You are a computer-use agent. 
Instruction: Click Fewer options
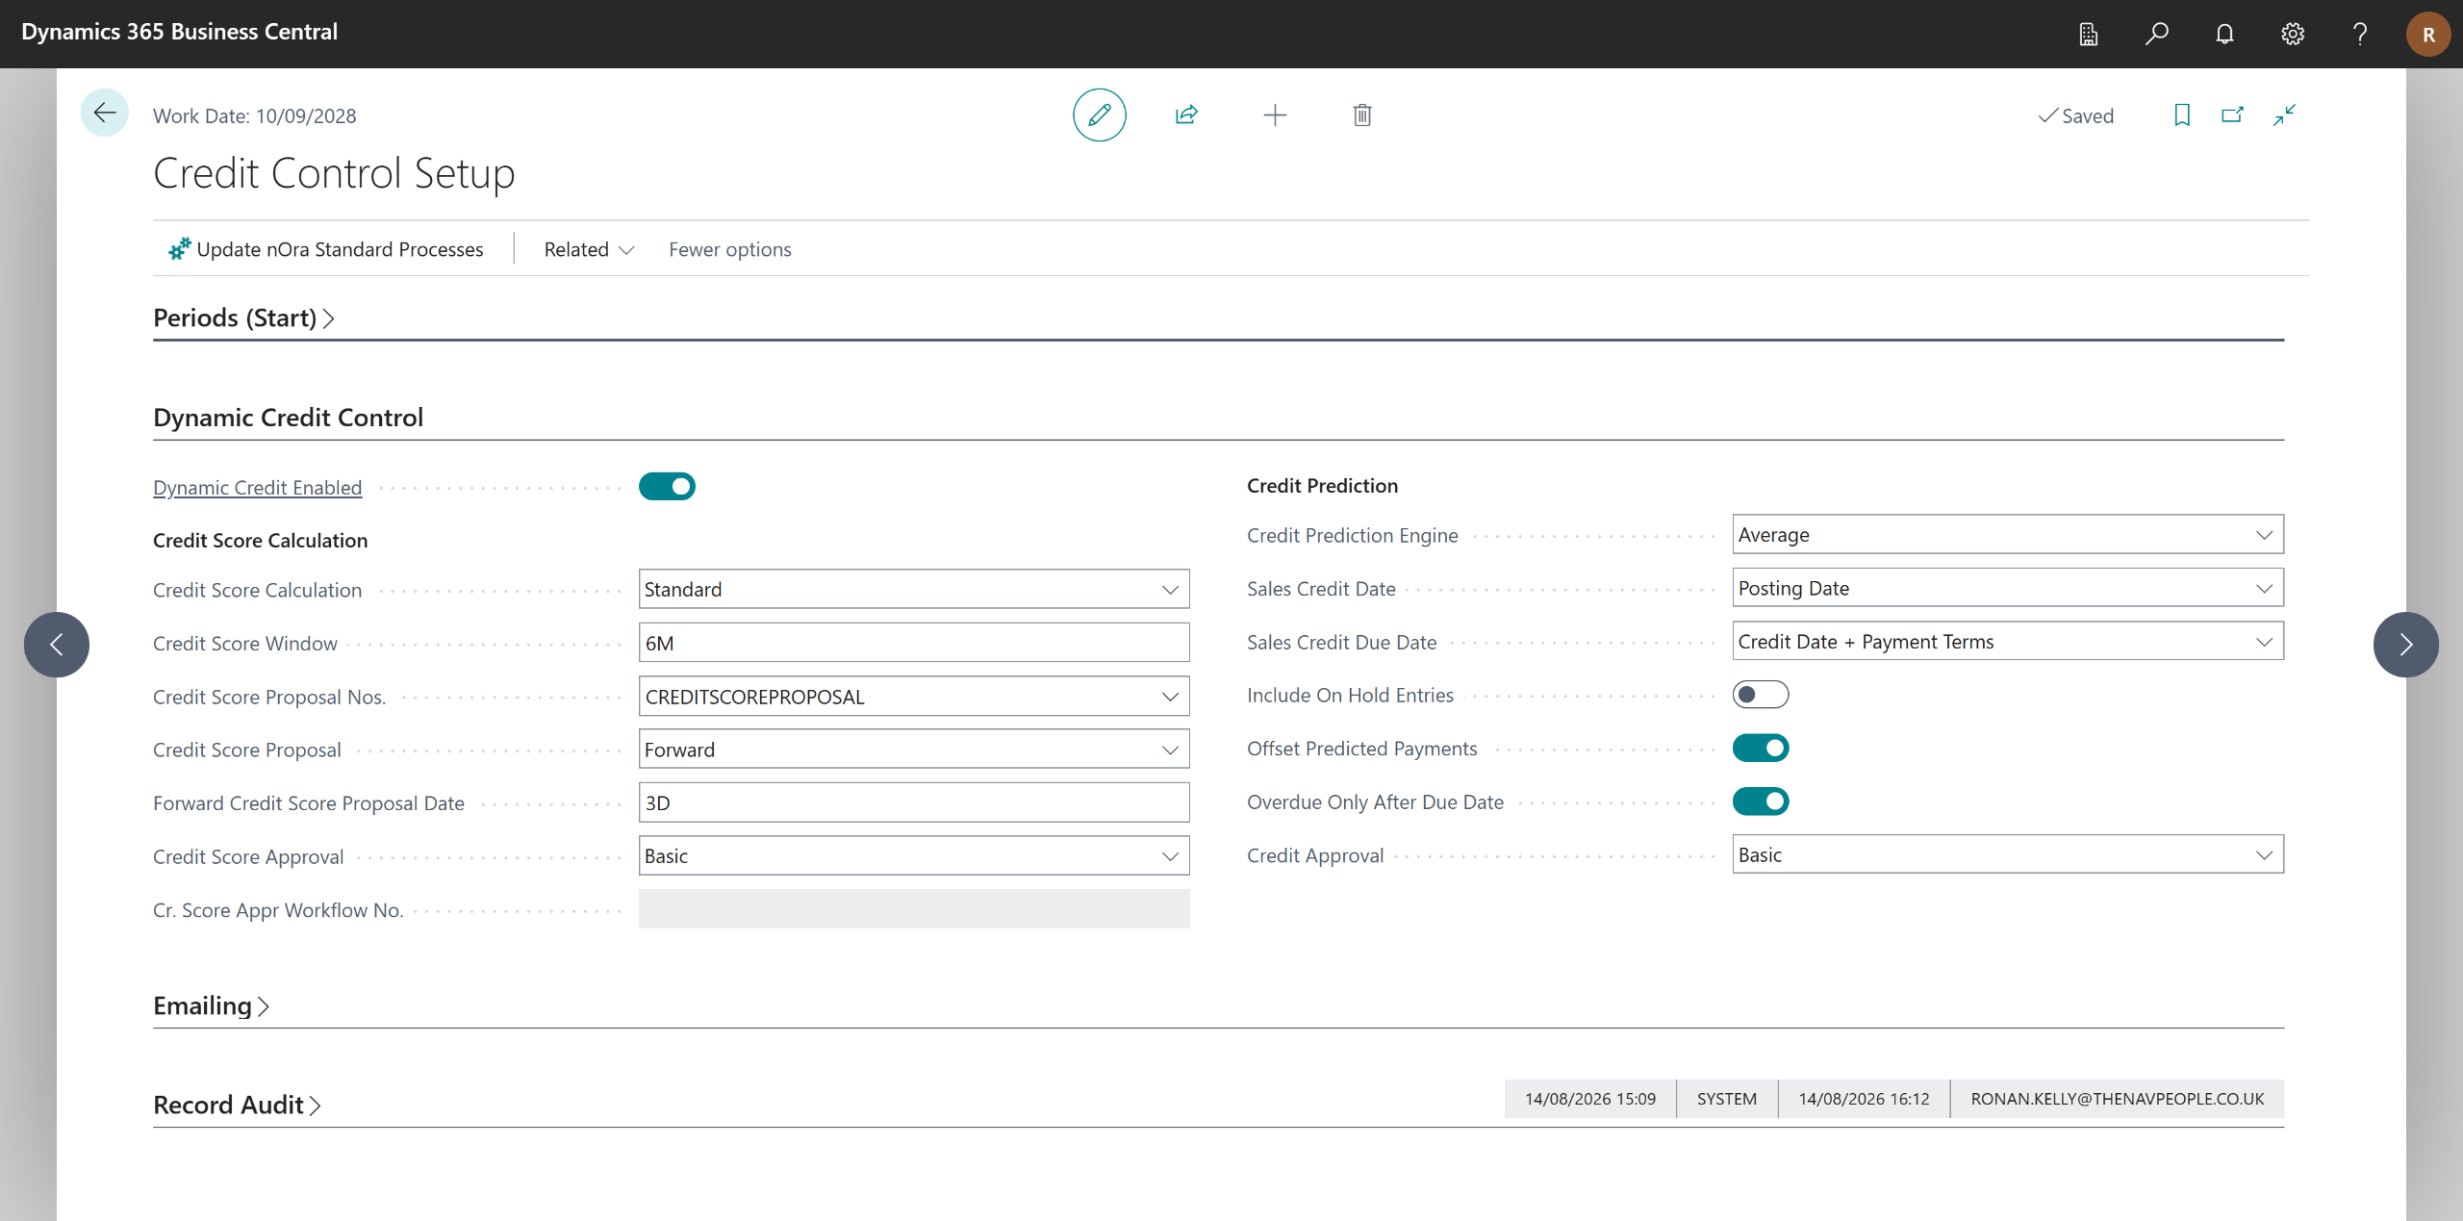(x=730, y=249)
